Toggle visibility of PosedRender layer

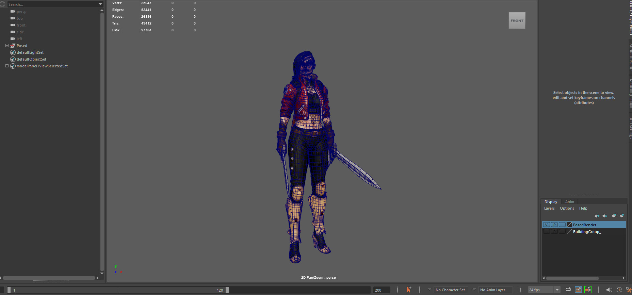click(546, 225)
